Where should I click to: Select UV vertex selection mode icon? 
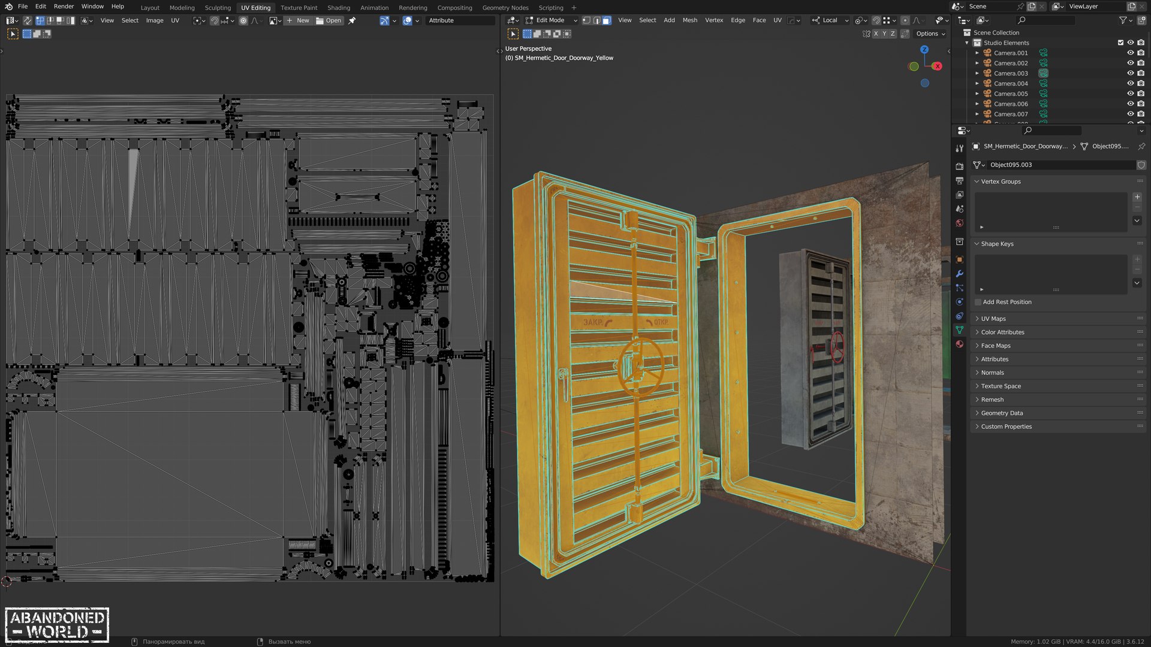[x=40, y=20]
